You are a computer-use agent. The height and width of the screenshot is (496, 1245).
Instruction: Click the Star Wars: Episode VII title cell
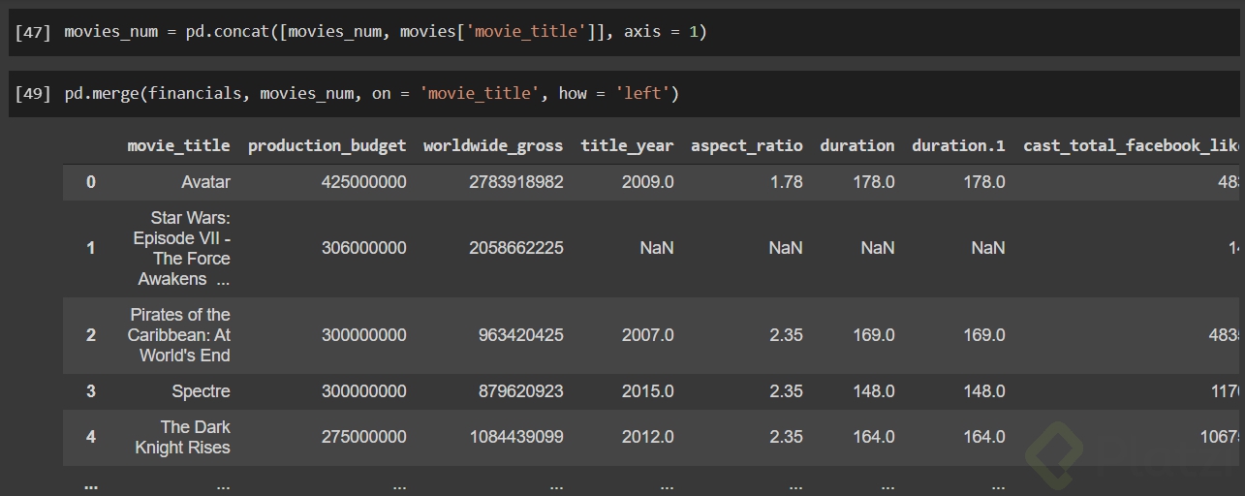click(182, 248)
